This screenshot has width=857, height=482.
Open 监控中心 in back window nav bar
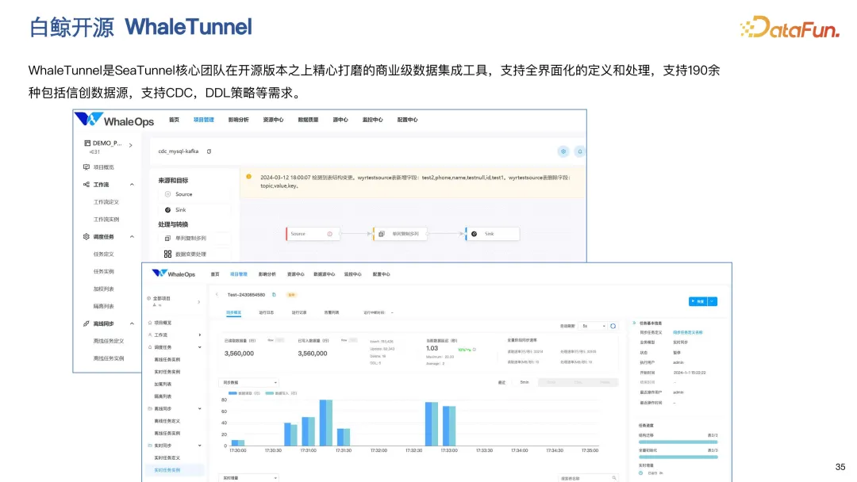[x=372, y=120]
